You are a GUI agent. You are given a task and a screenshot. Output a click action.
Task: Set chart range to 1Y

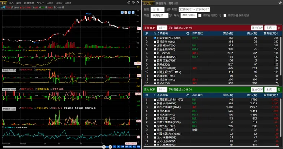pyautogui.click(x=130, y=147)
